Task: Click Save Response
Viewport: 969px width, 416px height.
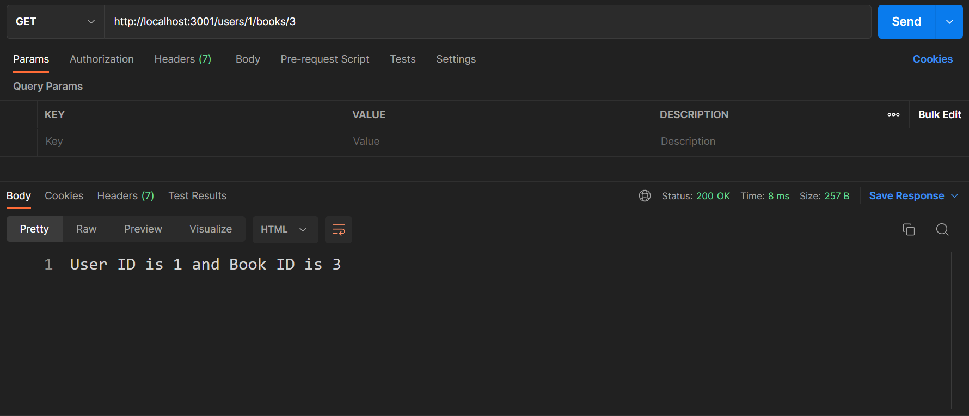Action: pyautogui.click(x=906, y=196)
